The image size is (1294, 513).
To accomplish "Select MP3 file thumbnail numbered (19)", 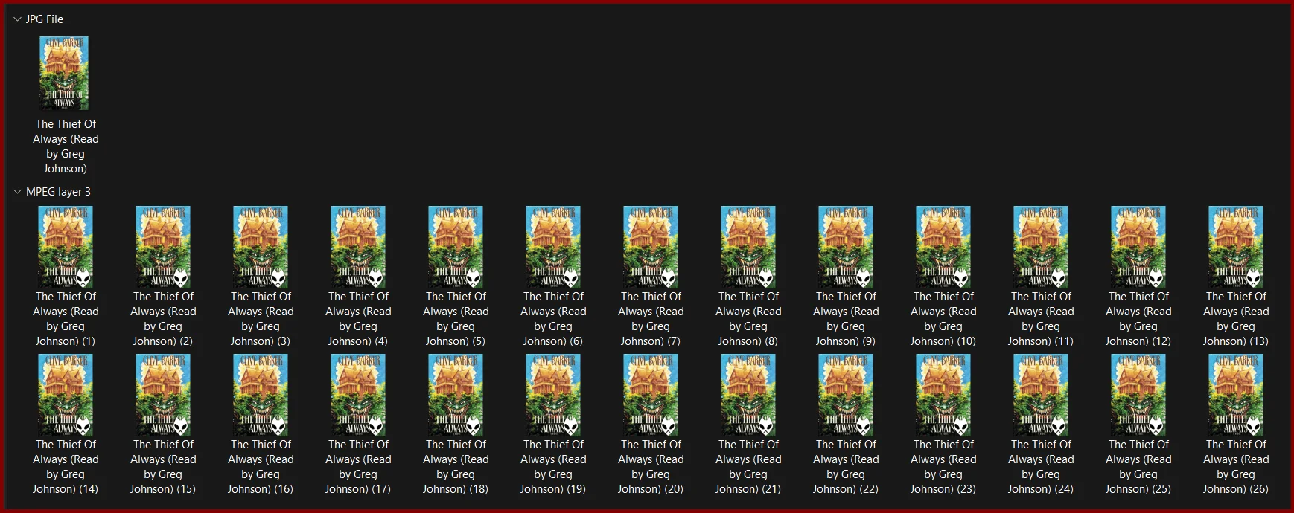I will tap(553, 396).
